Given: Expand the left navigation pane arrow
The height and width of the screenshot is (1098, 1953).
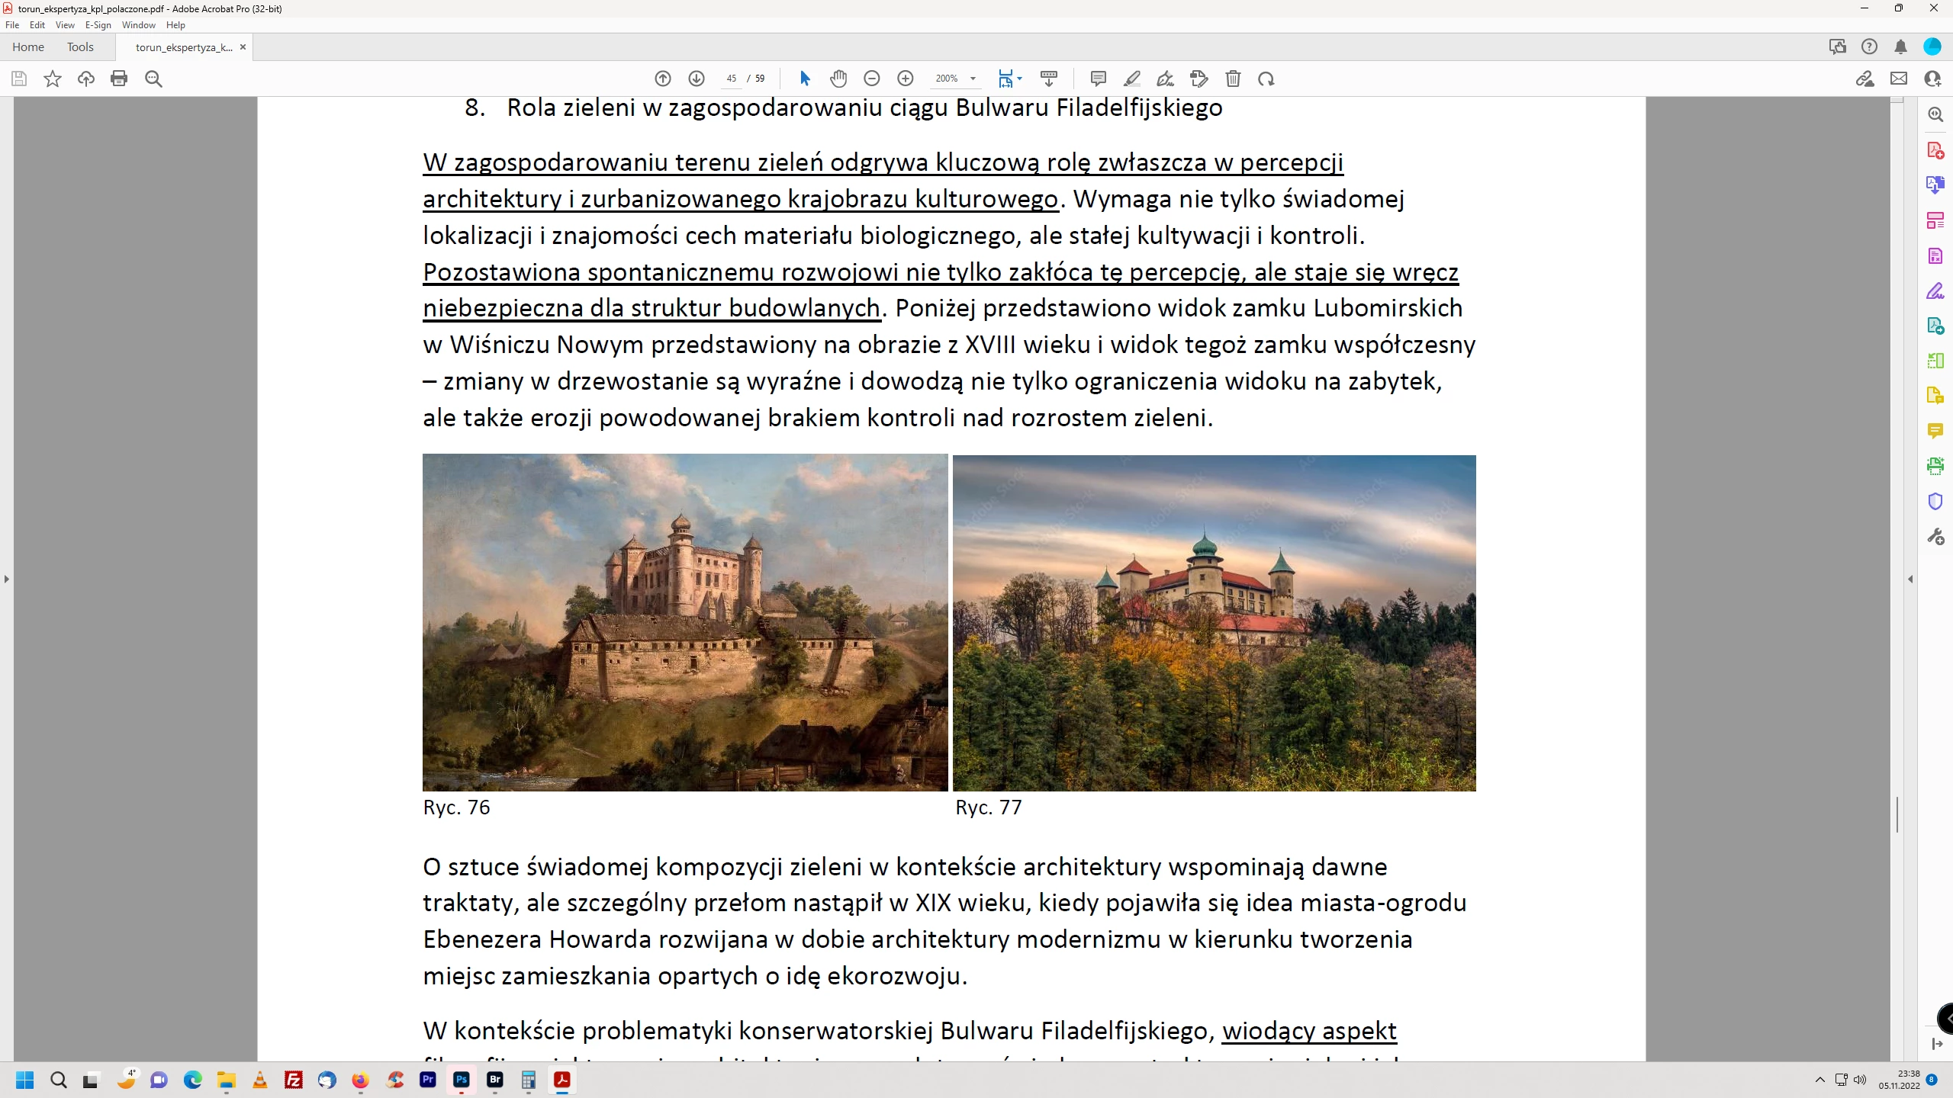Looking at the screenshot, I should pyautogui.click(x=7, y=579).
